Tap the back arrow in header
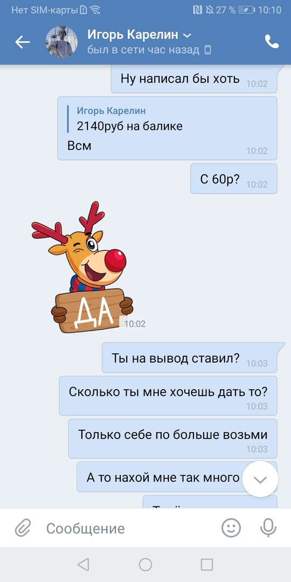The height and width of the screenshot is (582, 291). point(22,43)
